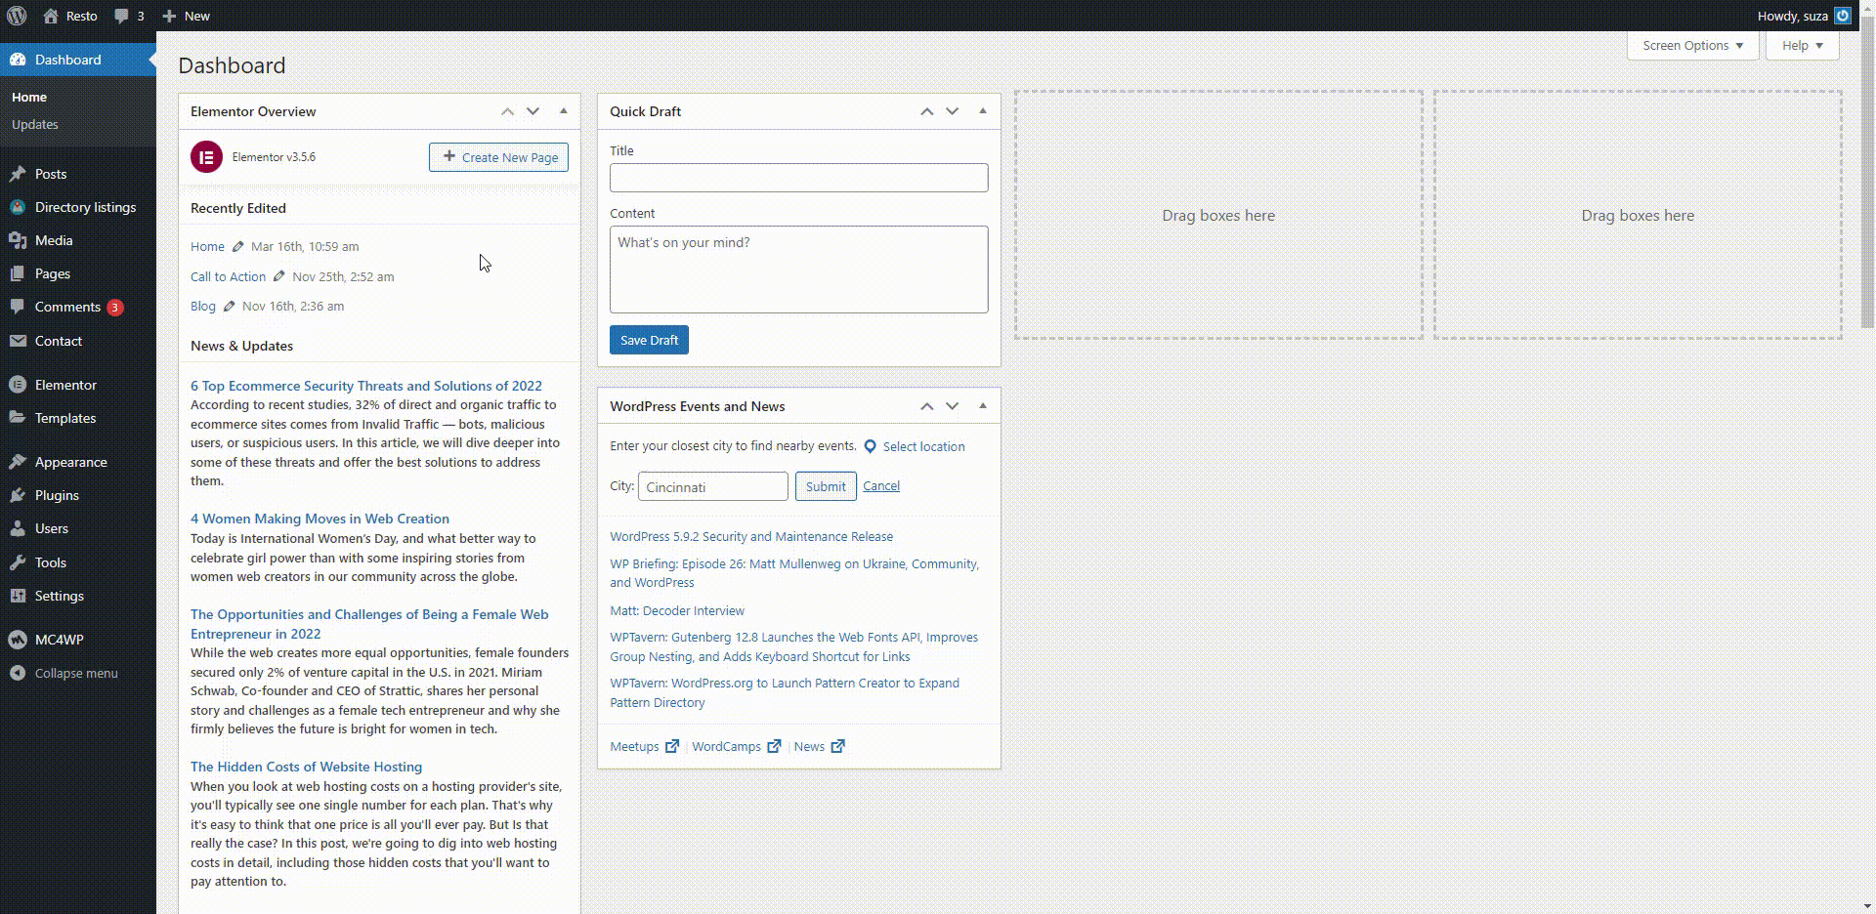This screenshot has height=914, width=1876.
Task: Click user avatar icon beside Howdy, suza
Action: click(1842, 16)
